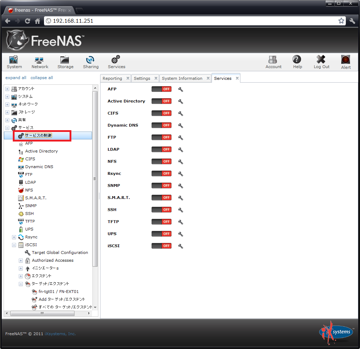Select サービスの制御 in the tree

(38, 135)
